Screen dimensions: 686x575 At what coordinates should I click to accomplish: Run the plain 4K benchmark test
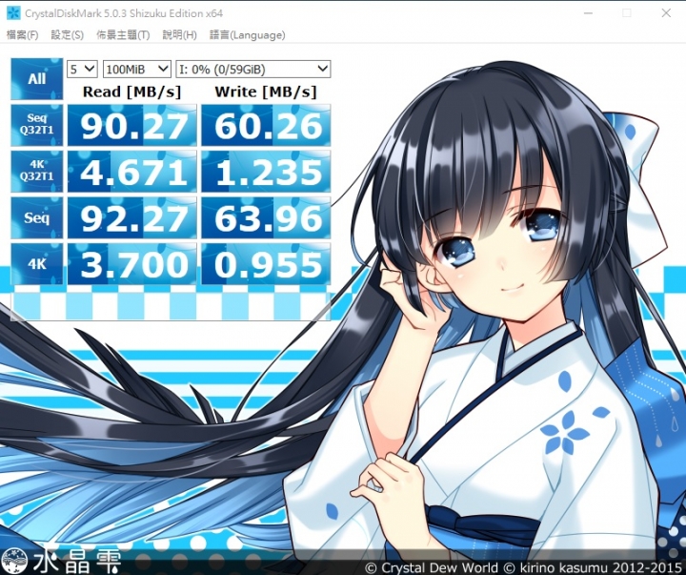(x=37, y=264)
